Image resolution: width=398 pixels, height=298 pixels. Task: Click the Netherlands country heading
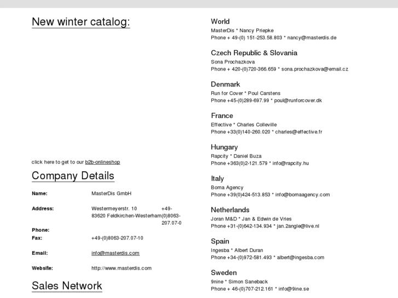[230, 210]
